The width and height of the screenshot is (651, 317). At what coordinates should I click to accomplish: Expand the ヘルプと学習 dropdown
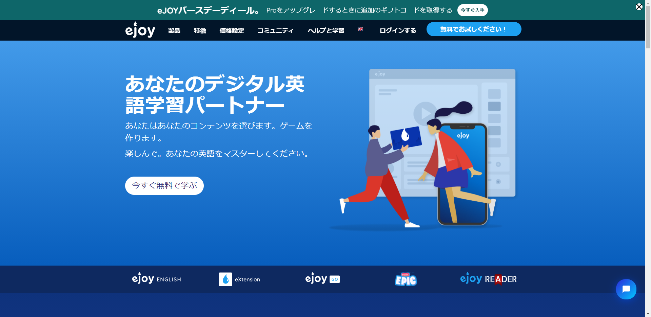[325, 30]
